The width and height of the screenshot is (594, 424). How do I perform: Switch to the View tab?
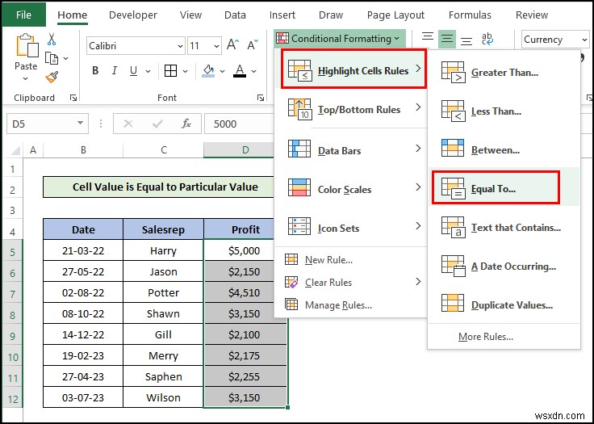point(190,15)
